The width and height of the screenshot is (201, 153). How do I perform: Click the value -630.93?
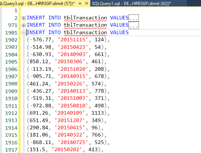pos(40,54)
